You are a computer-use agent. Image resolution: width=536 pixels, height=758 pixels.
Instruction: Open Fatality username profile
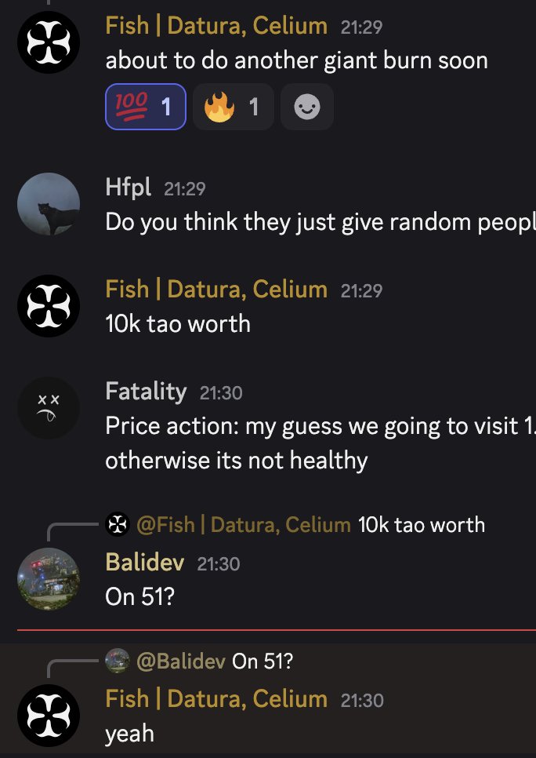point(146,391)
